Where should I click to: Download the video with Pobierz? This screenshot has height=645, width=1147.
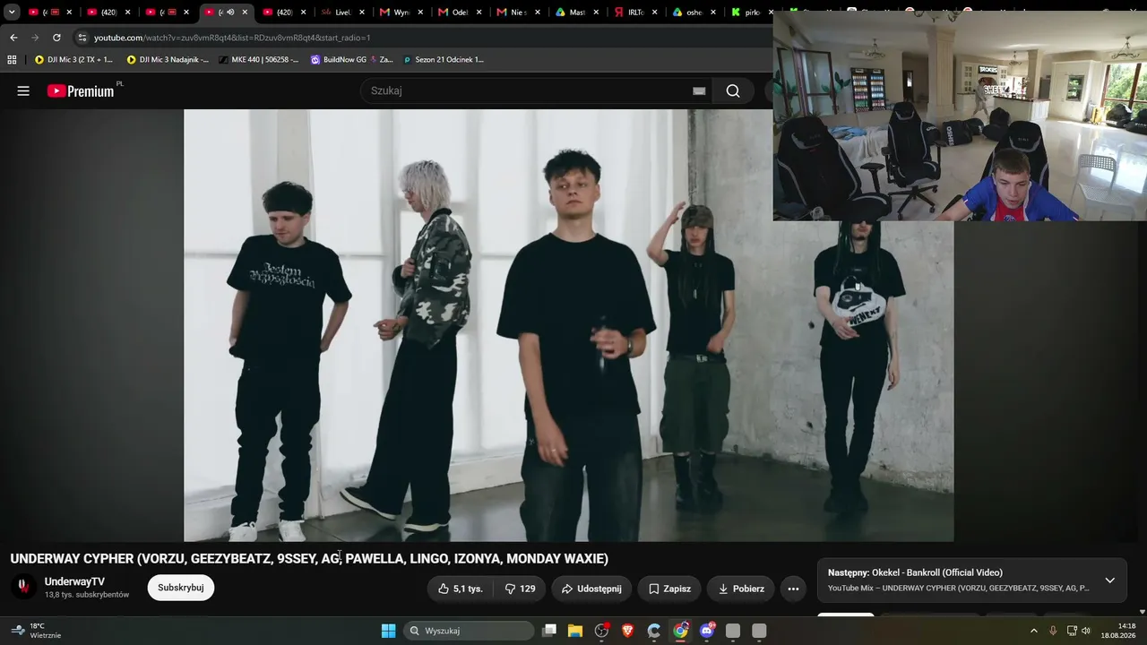coord(741,589)
